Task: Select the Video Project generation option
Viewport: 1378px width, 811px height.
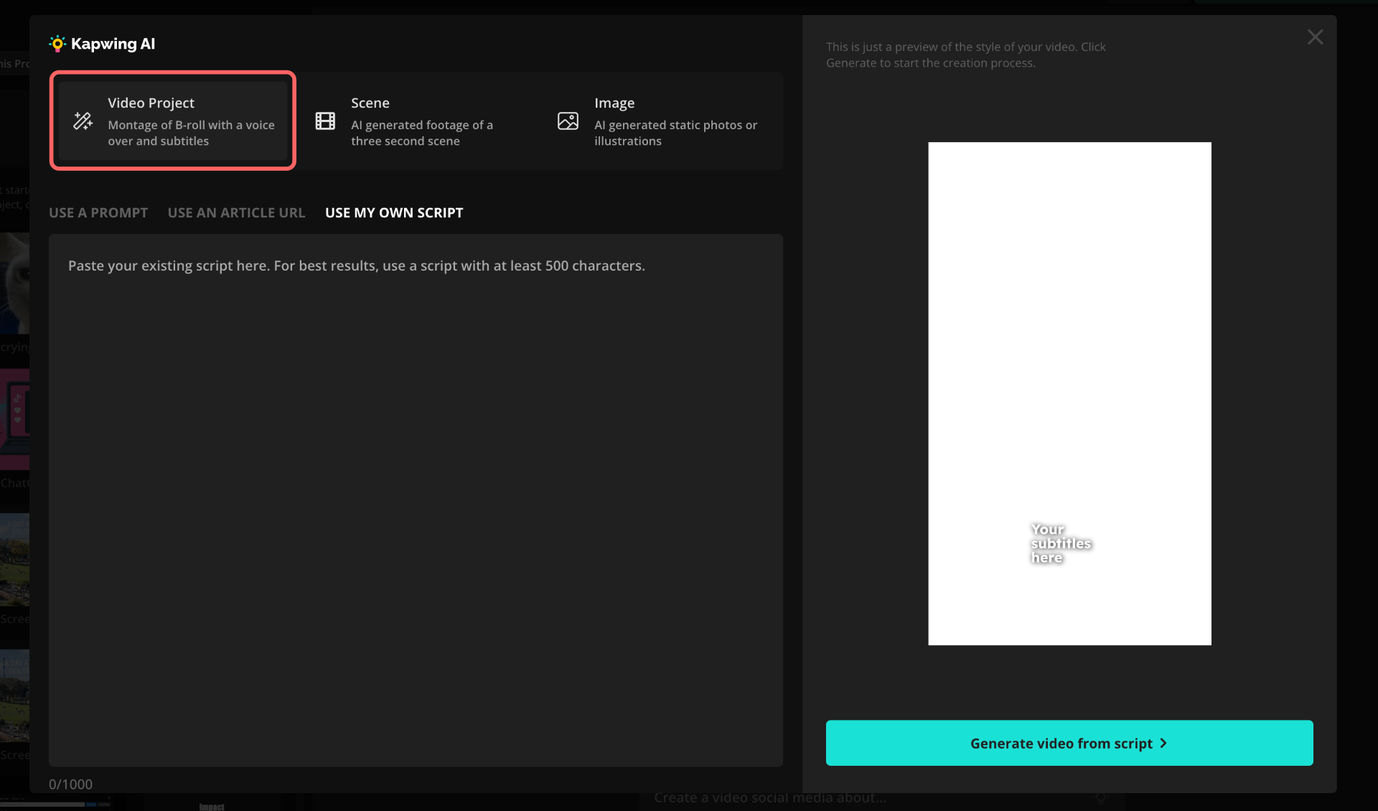Action: (x=172, y=120)
